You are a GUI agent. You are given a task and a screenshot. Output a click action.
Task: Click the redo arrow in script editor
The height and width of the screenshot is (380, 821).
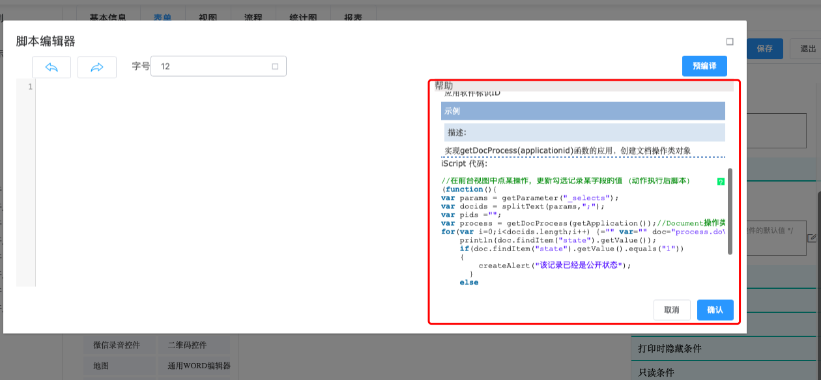[96, 67]
